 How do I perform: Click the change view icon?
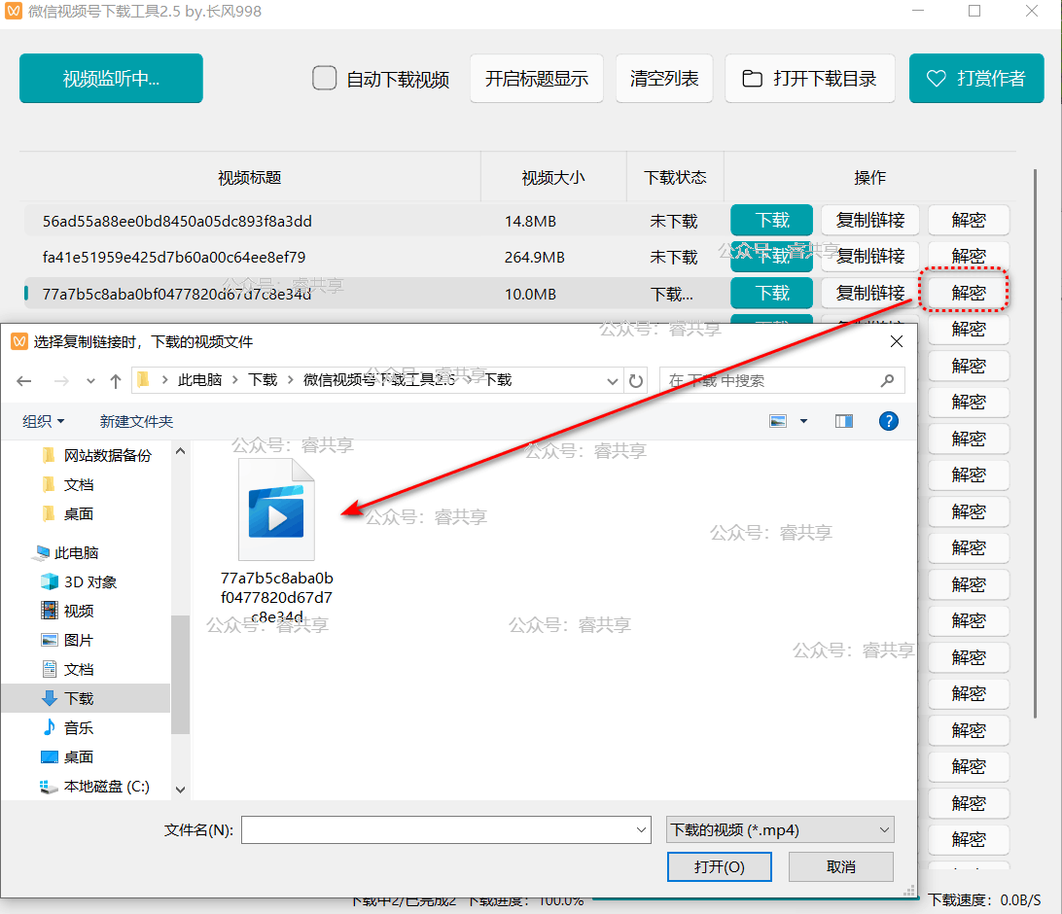[778, 421]
